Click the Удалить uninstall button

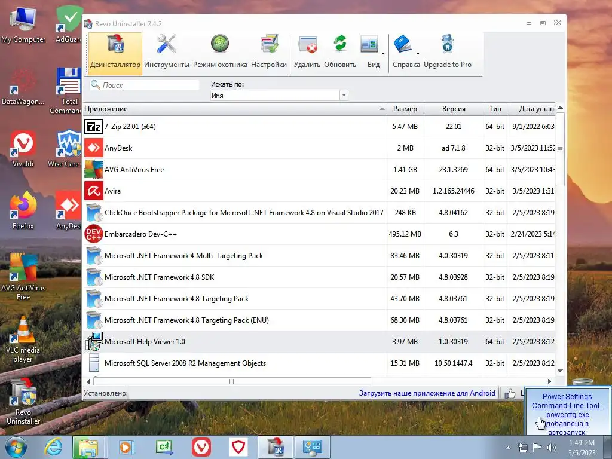tap(307, 53)
